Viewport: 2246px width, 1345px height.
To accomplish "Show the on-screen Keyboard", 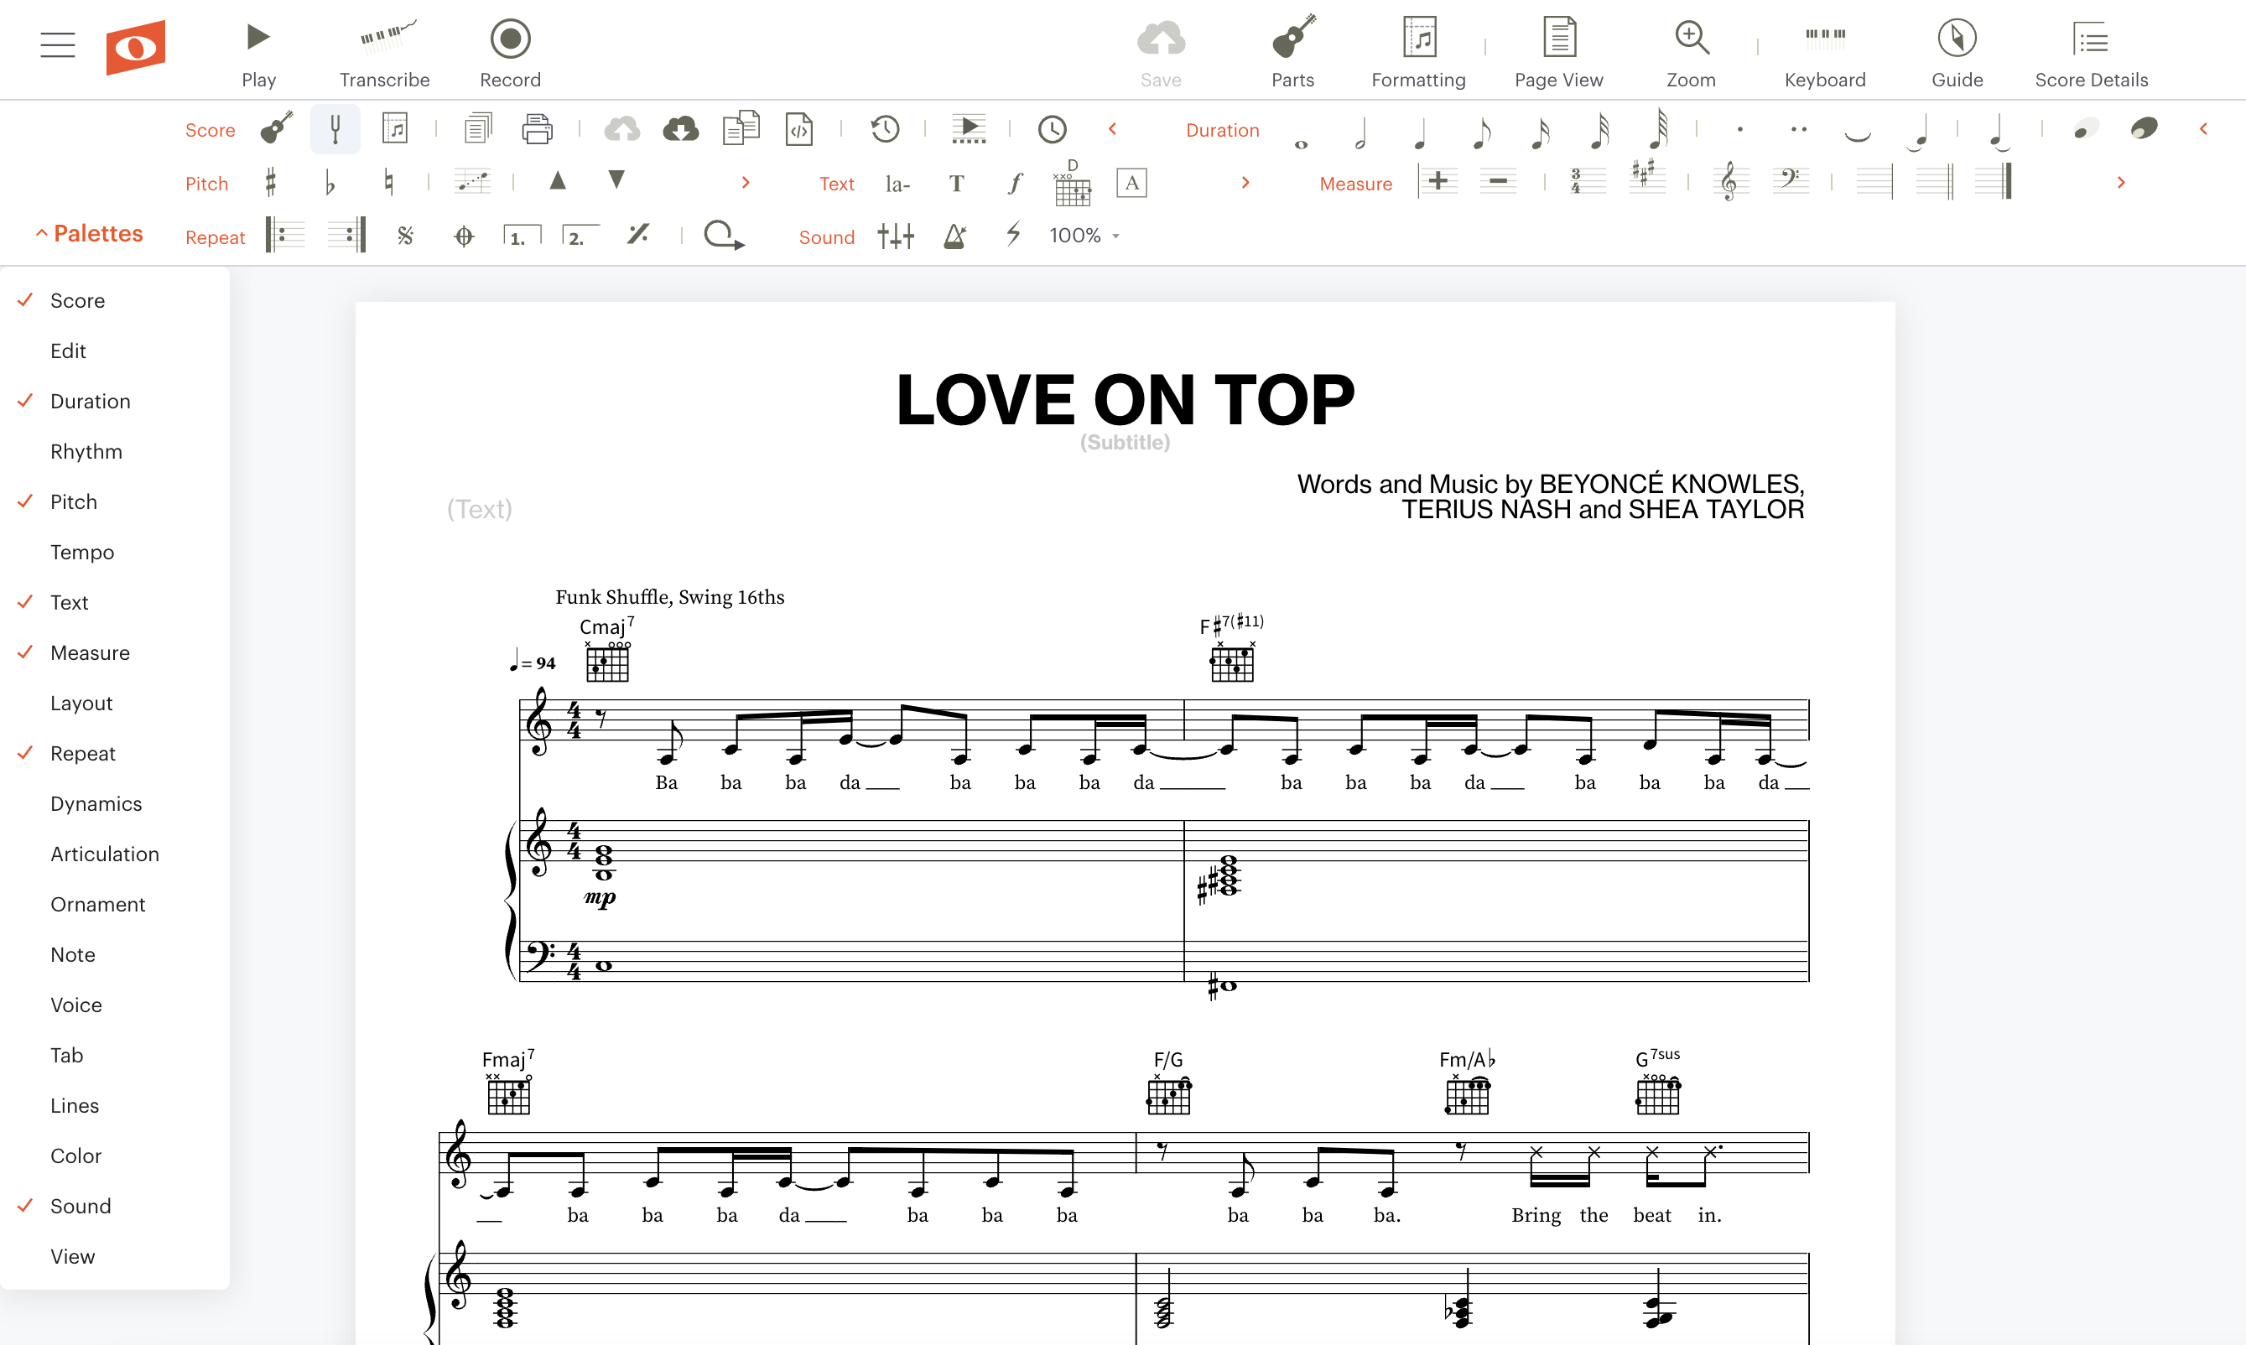I will [1826, 54].
